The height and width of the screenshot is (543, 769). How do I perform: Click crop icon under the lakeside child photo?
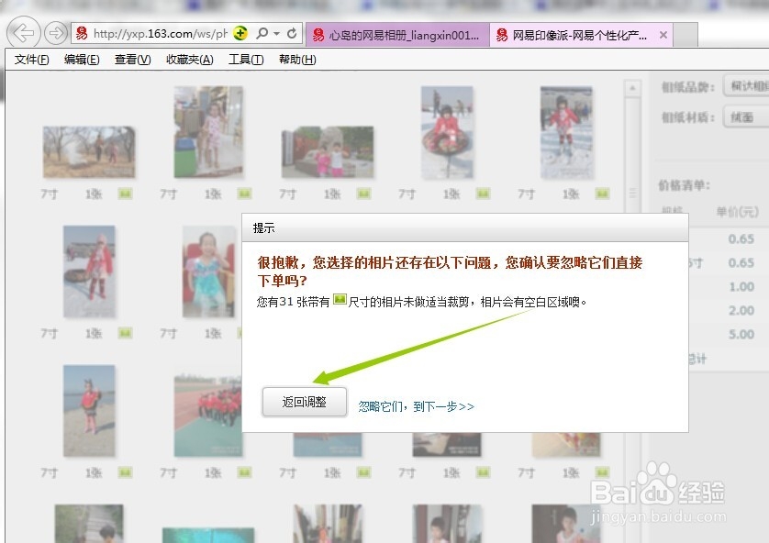pos(125,472)
